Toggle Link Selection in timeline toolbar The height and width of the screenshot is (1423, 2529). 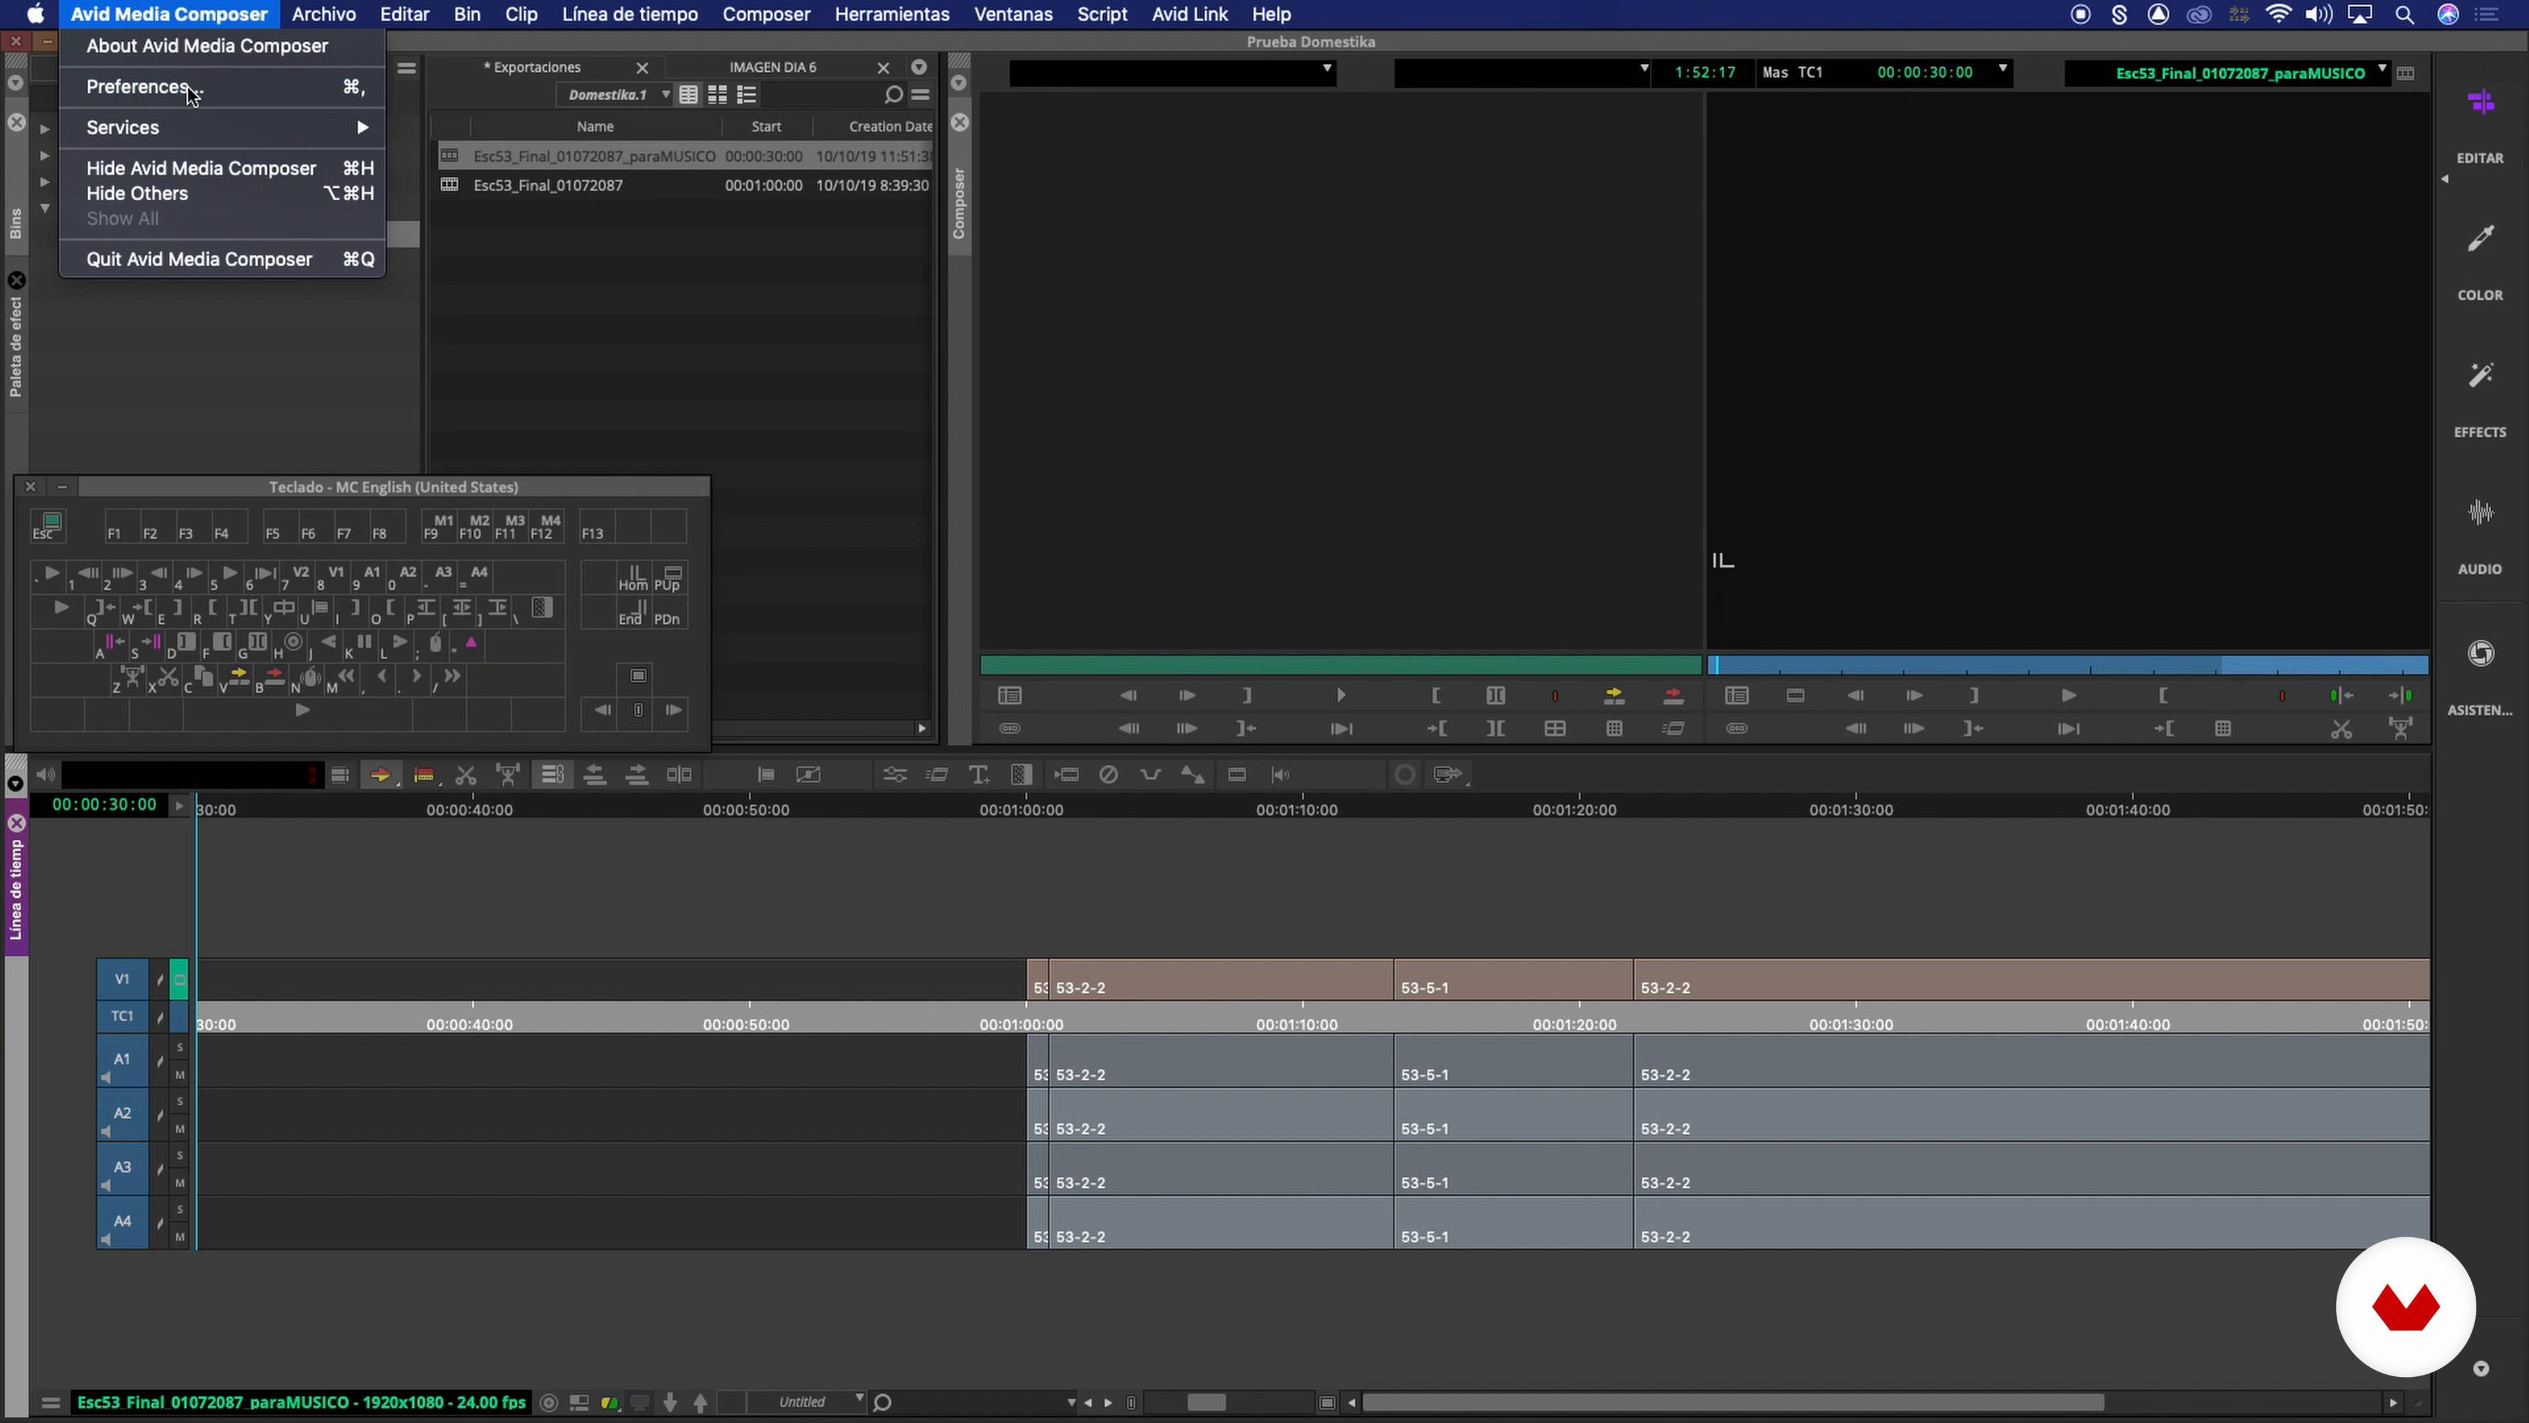553,775
